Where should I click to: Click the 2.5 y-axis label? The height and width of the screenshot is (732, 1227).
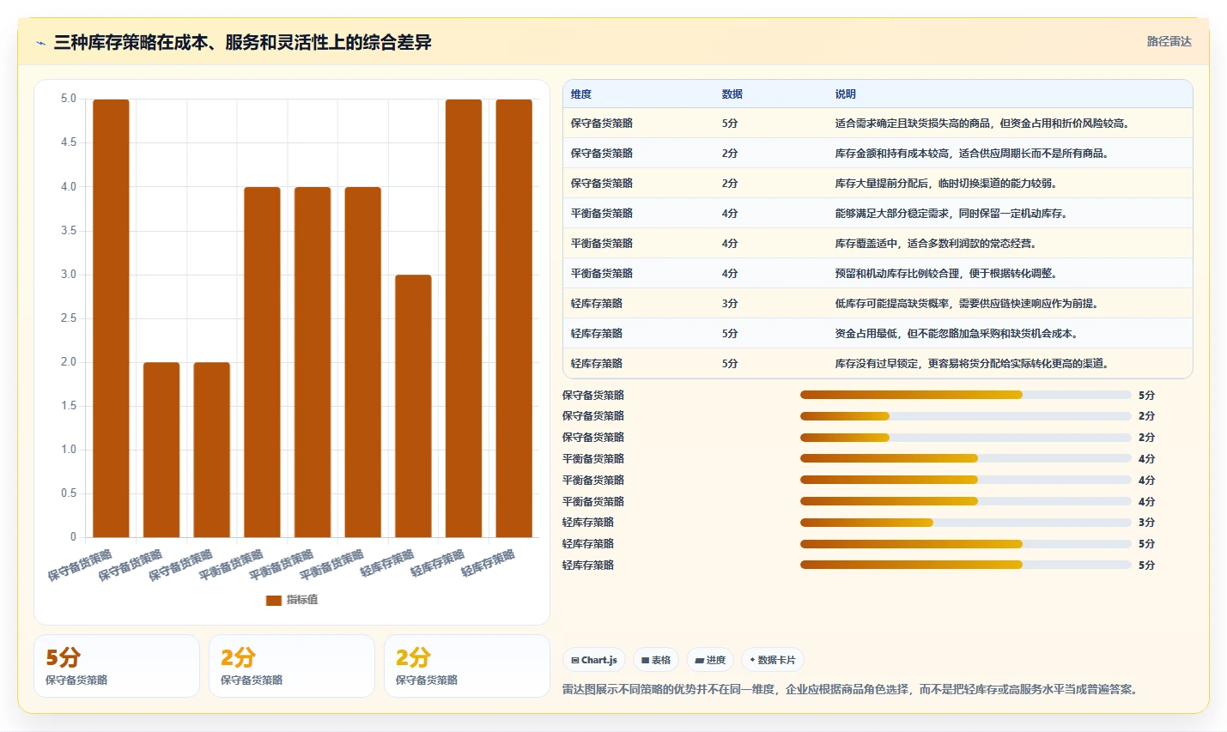click(x=69, y=318)
